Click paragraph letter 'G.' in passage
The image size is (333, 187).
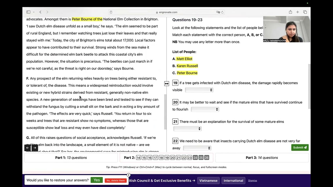(28, 138)
